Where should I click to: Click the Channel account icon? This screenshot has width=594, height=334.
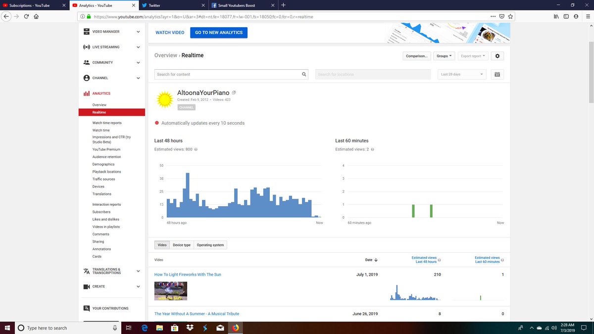(86, 78)
